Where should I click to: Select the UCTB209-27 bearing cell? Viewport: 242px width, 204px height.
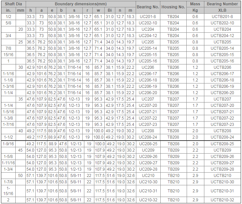click(222, 163)
